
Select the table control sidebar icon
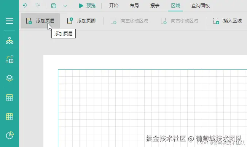pos(10,98)
